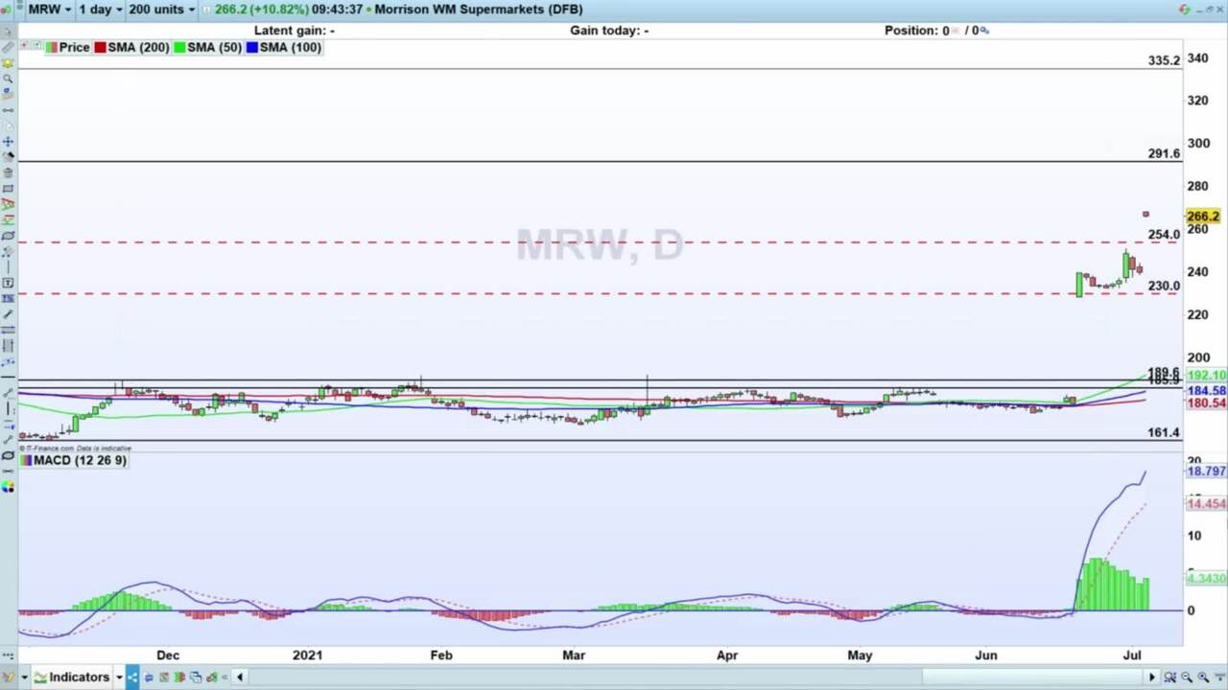Click the 'Morrison WM Supermarkets (DFB)' title
The image size is (1228, 690).
(x=478, y=9)
